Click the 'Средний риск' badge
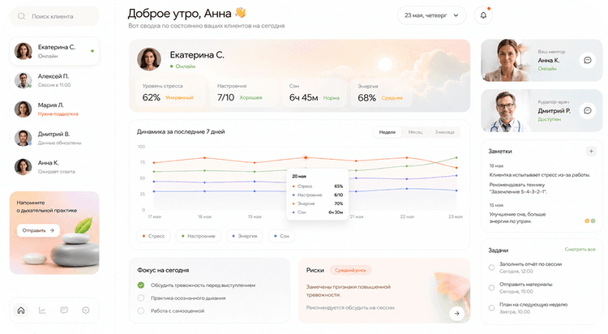The width and height of the screenshot is (608, 334). (350, 270)
